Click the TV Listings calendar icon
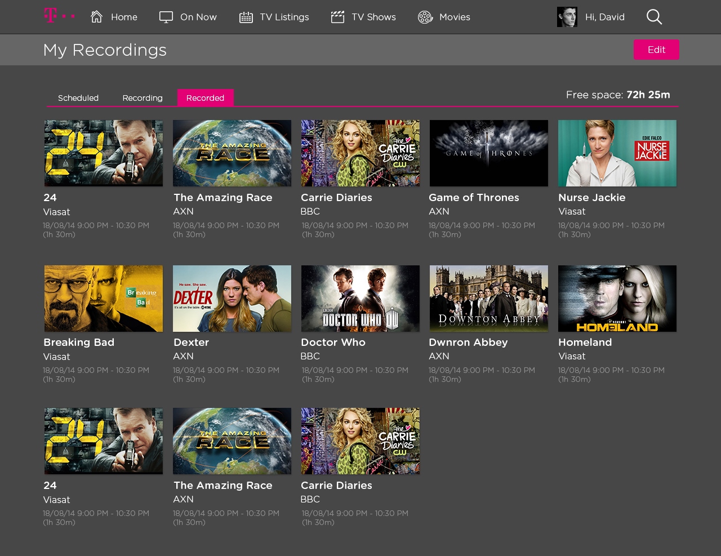The height and width of the screenshot is (556, 721). coord(246,17)
